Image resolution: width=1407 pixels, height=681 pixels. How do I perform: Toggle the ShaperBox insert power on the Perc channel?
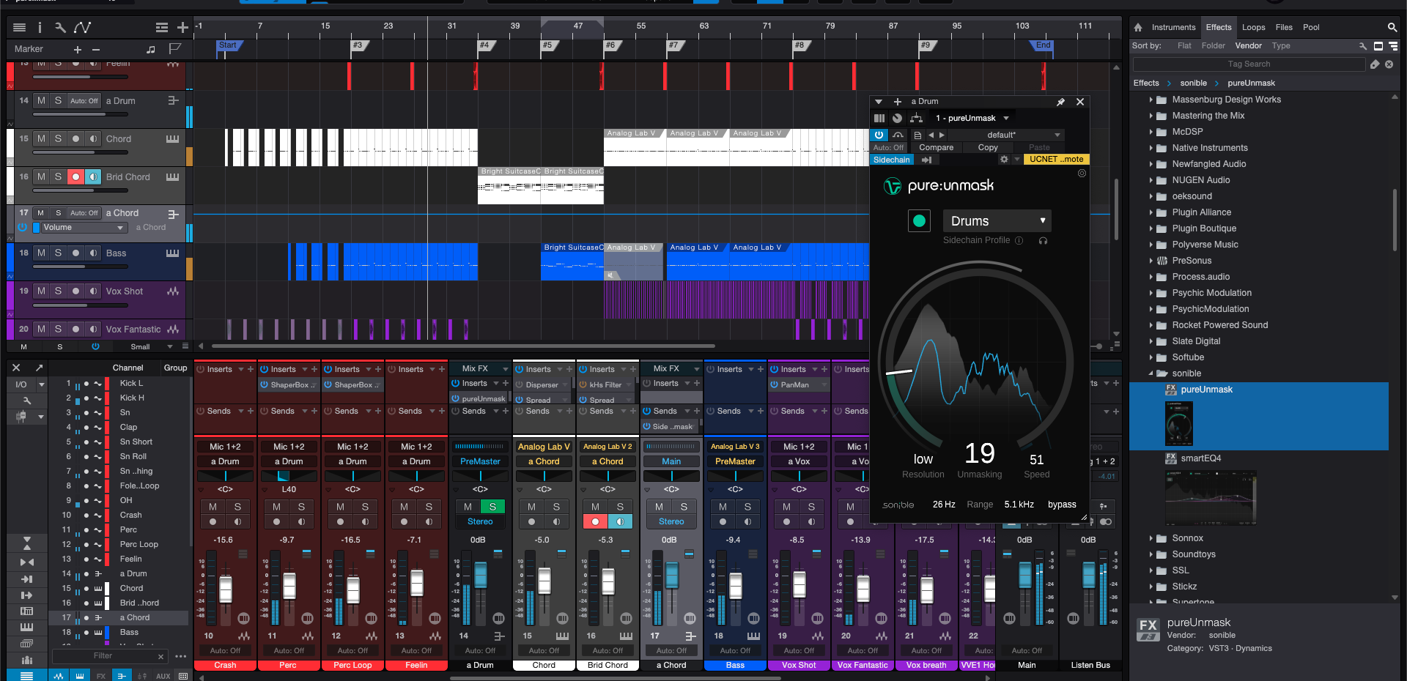tap(264, 384)
